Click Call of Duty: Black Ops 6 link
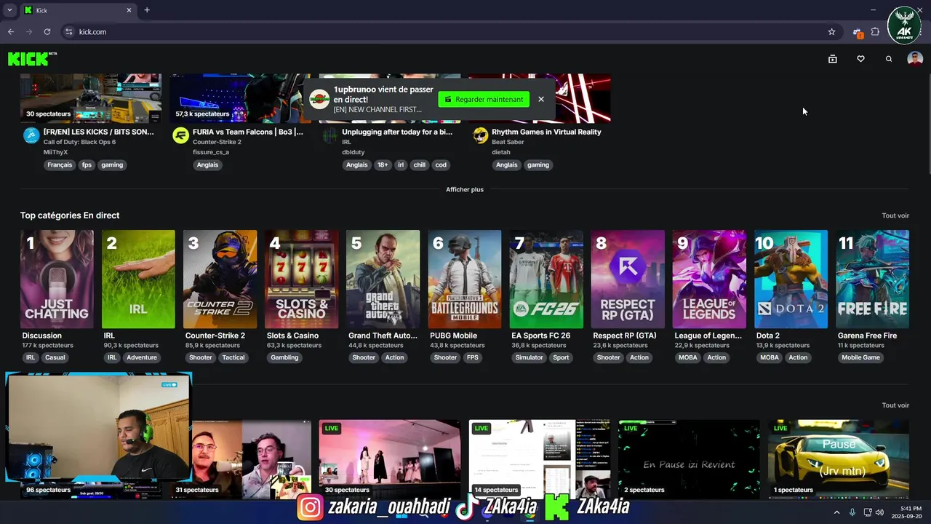The height and width of the screenshot is (524, 931). point(79,142)
